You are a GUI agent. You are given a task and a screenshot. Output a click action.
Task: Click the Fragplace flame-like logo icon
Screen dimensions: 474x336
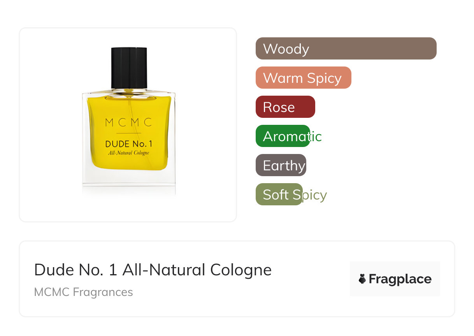(362, 279)
